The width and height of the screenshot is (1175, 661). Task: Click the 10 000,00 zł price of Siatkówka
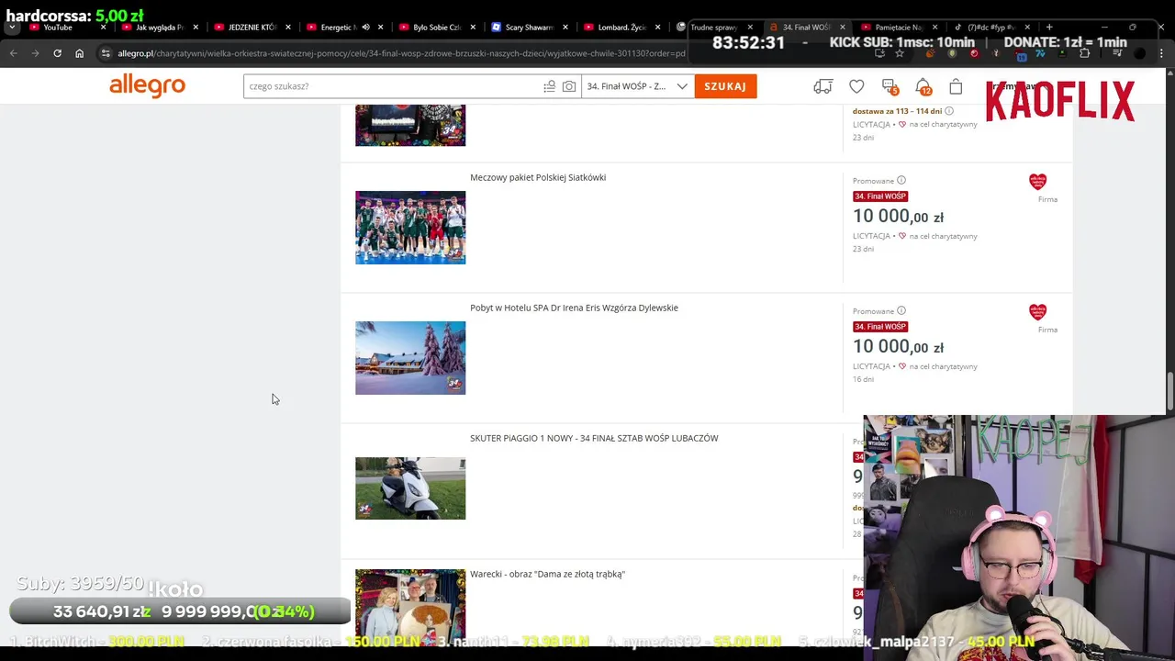[898, 217]
